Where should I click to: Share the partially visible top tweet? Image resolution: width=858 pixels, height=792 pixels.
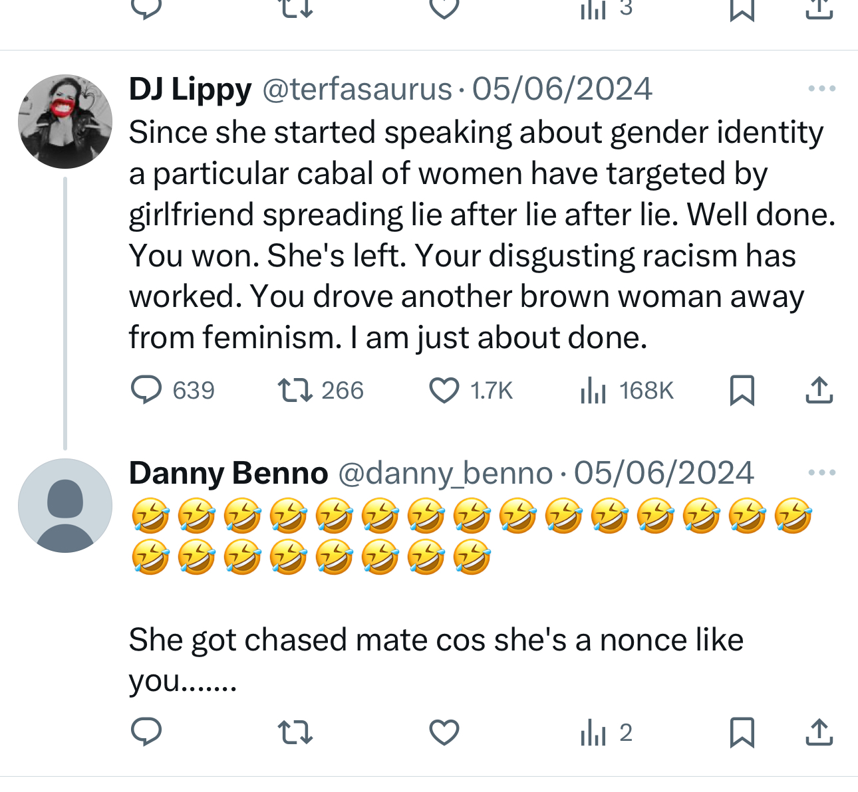819,9
